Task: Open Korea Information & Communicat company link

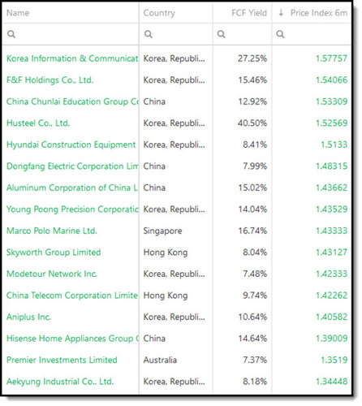Action: click(x=72, y=58)
